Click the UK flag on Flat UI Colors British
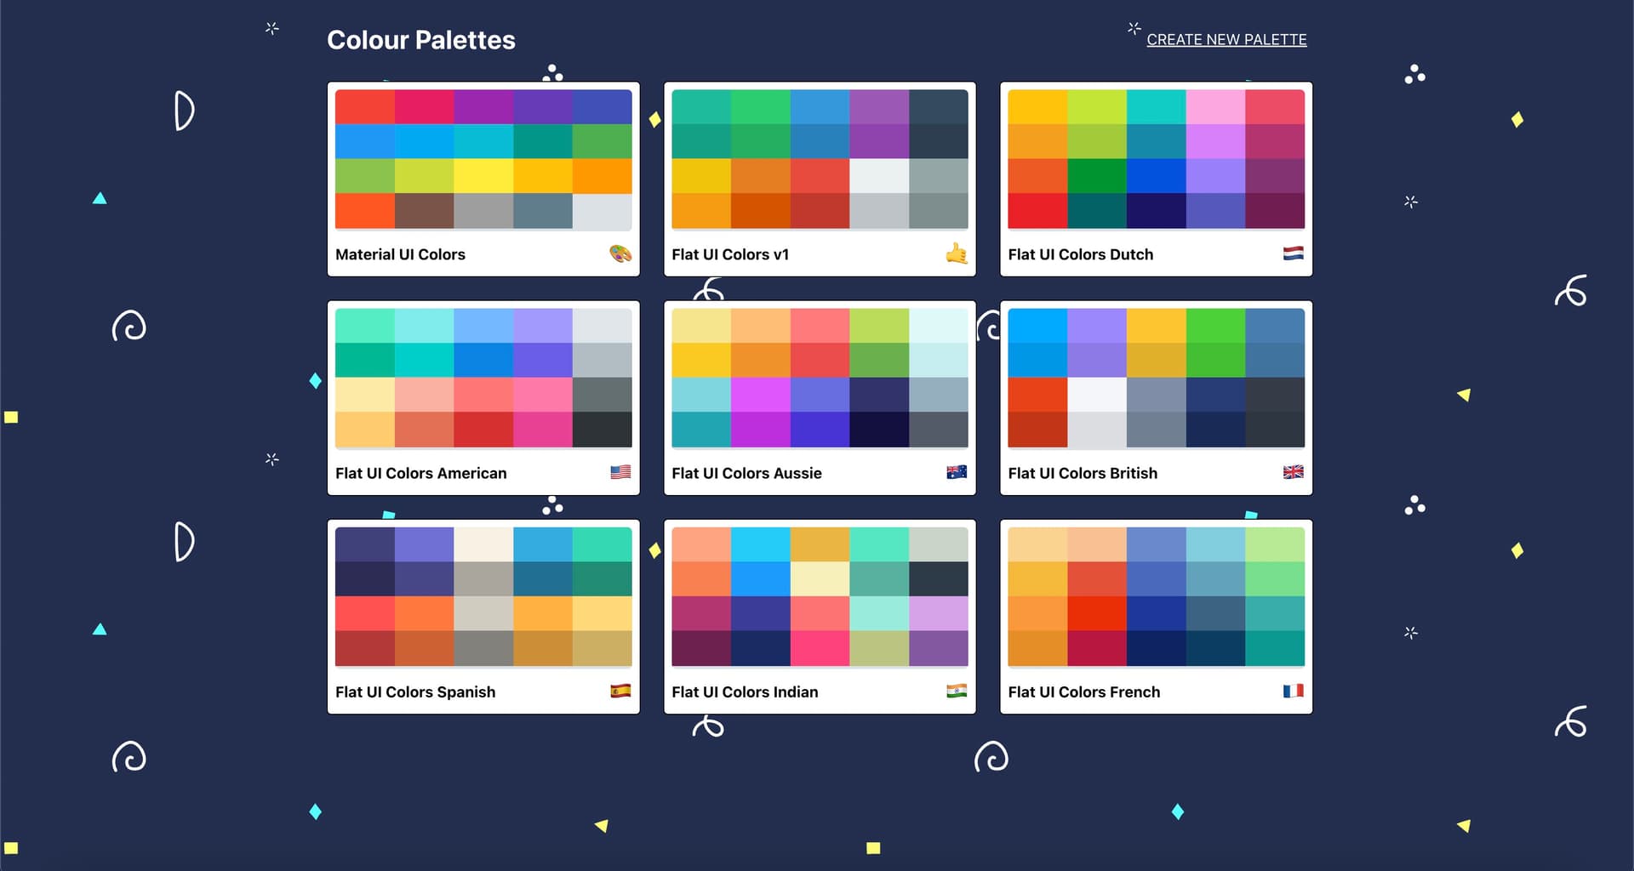Image resolution: width=1634 pixels, height=871 pixels. [1293, 472]
